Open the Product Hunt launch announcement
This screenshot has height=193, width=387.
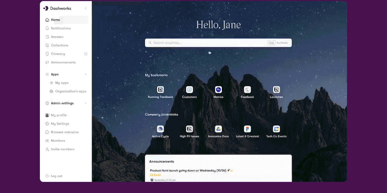[192, 170]
